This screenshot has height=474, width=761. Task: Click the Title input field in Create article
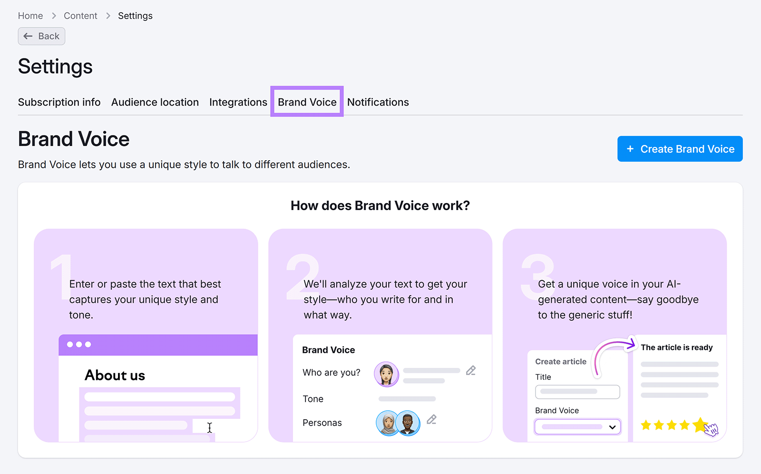point(577,392)
